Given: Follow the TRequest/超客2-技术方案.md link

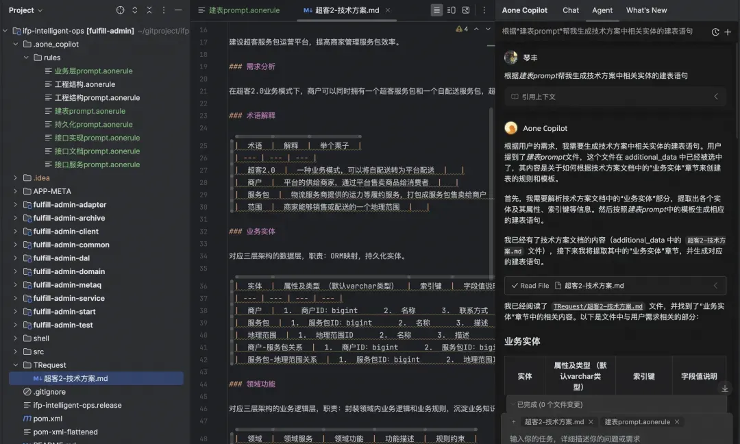Looking at the screenshot, I should point(597,306).
